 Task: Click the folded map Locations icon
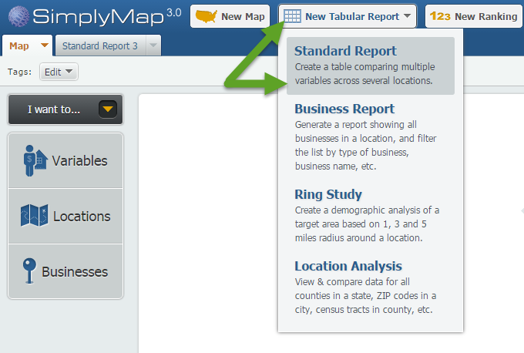point(34,216)
